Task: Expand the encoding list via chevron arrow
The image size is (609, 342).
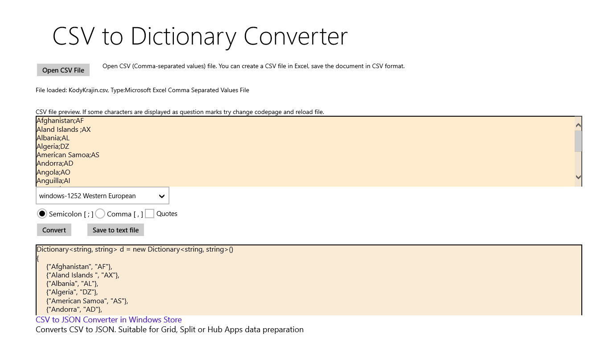Action: pos(162,196)
